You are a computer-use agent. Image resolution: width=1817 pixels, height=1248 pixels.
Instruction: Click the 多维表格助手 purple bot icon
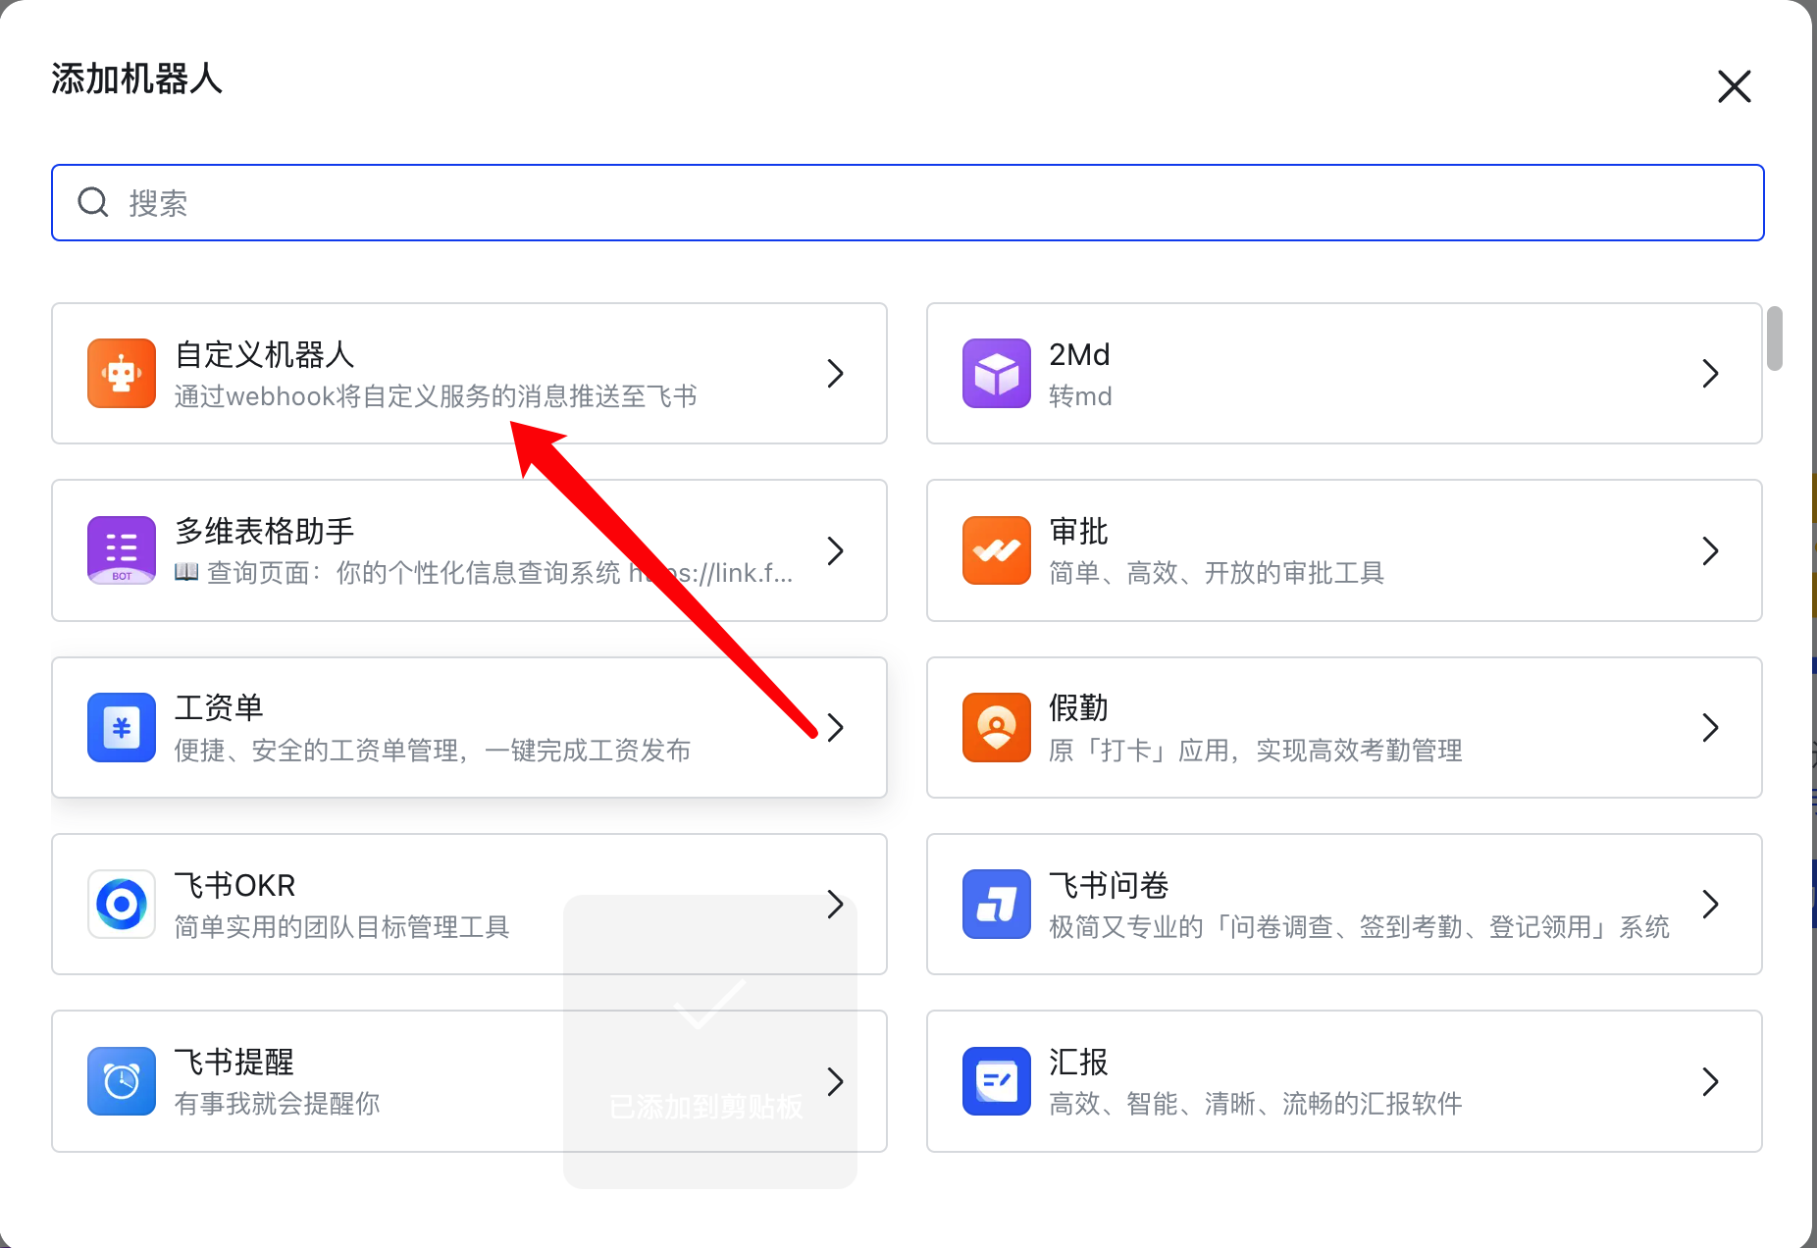[122, 550]
